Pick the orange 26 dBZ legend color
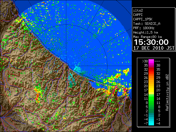Image resolution: width=176 pixels, height=132 pixels. (x=151, y=78)
